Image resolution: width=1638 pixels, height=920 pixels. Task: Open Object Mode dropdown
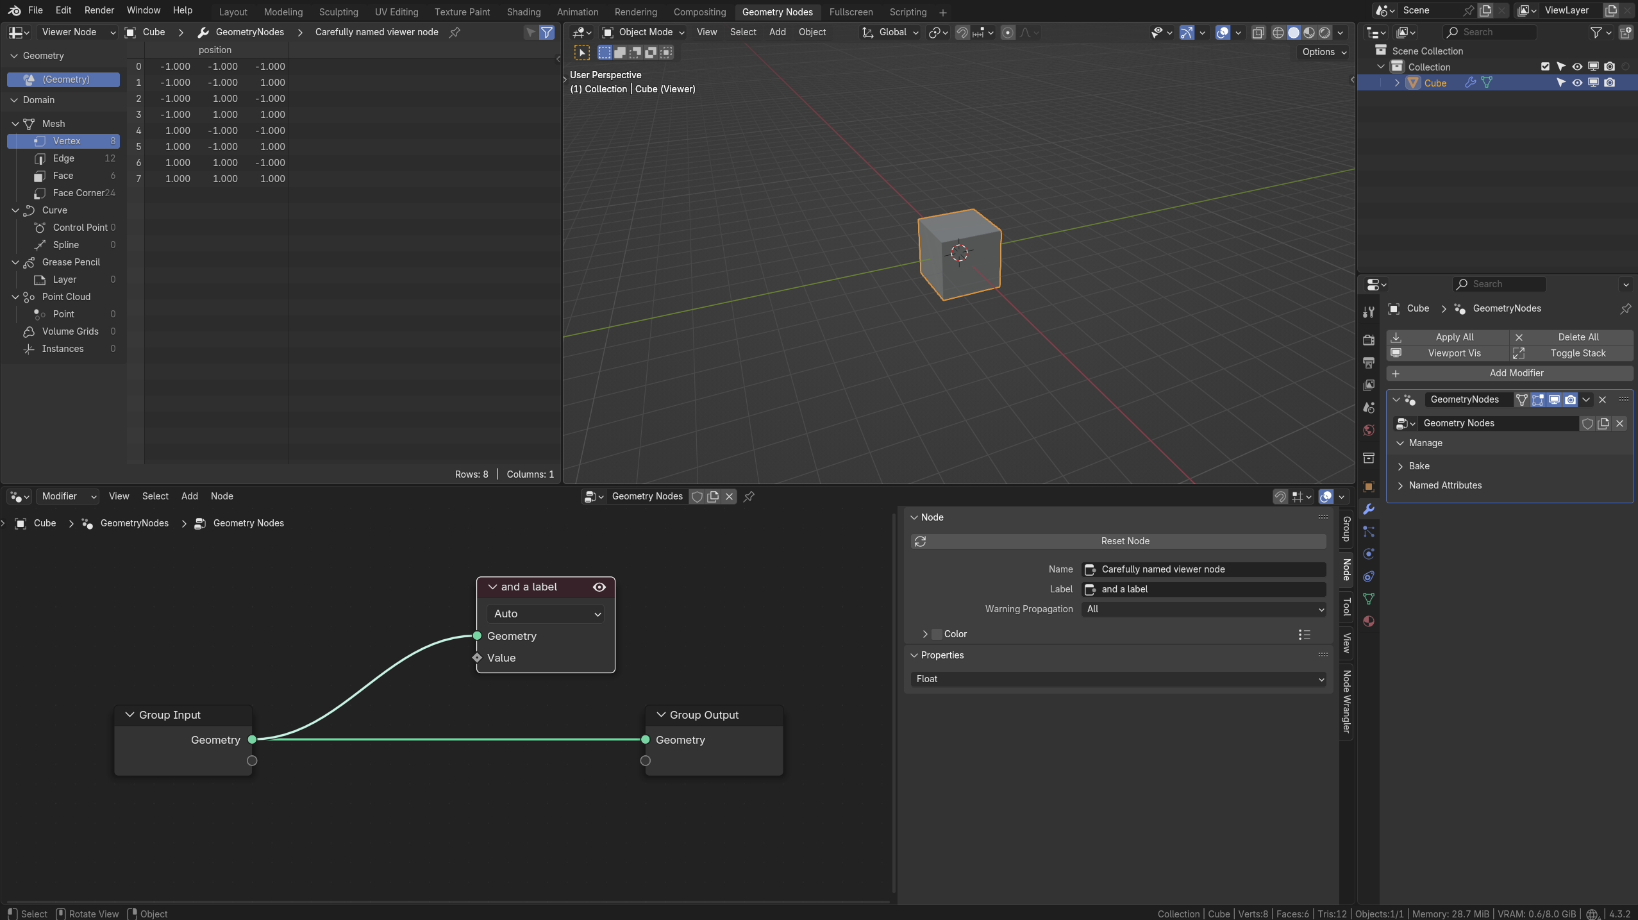click(644, 32)
